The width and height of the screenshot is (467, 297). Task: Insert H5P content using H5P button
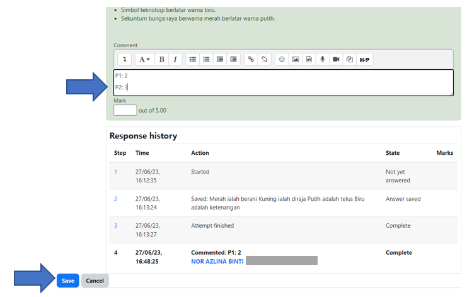[364, 59]
